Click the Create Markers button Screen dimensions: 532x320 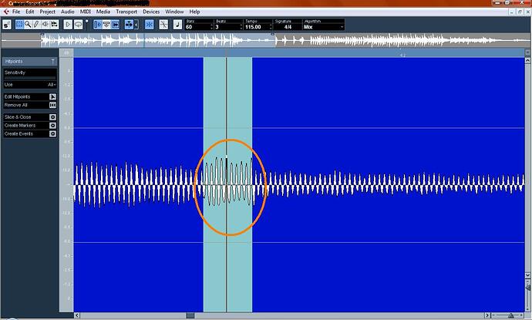coord(30,126)
